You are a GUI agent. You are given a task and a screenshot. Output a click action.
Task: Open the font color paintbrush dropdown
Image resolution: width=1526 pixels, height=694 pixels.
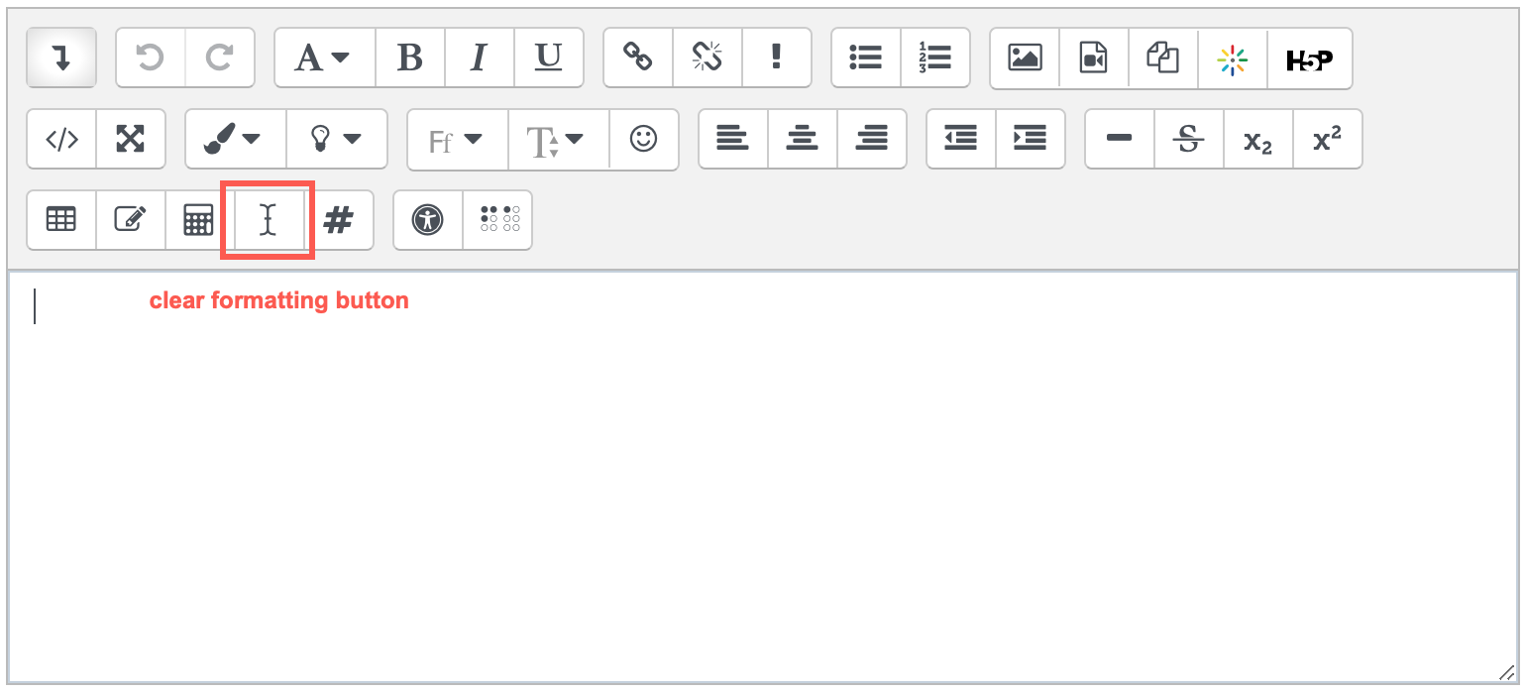tap(236, 139)
